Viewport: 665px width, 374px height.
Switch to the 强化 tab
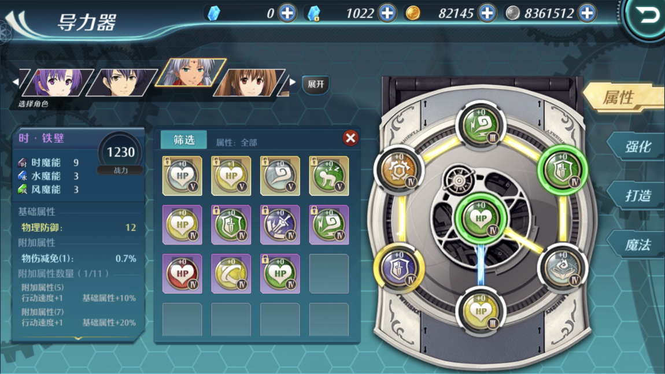(637, 147)
